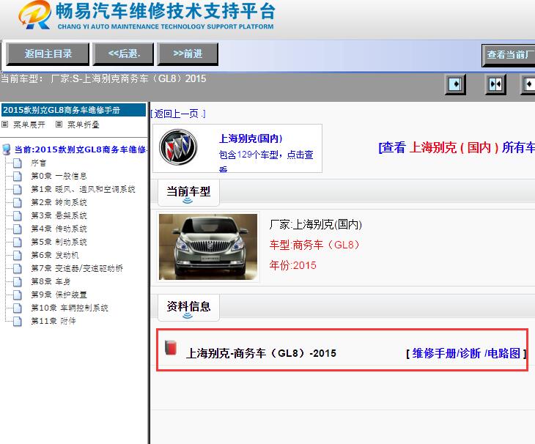Expand all menus with 菜单展开
Viewport: 535px width, 444px height.
(x=29, y=125)
